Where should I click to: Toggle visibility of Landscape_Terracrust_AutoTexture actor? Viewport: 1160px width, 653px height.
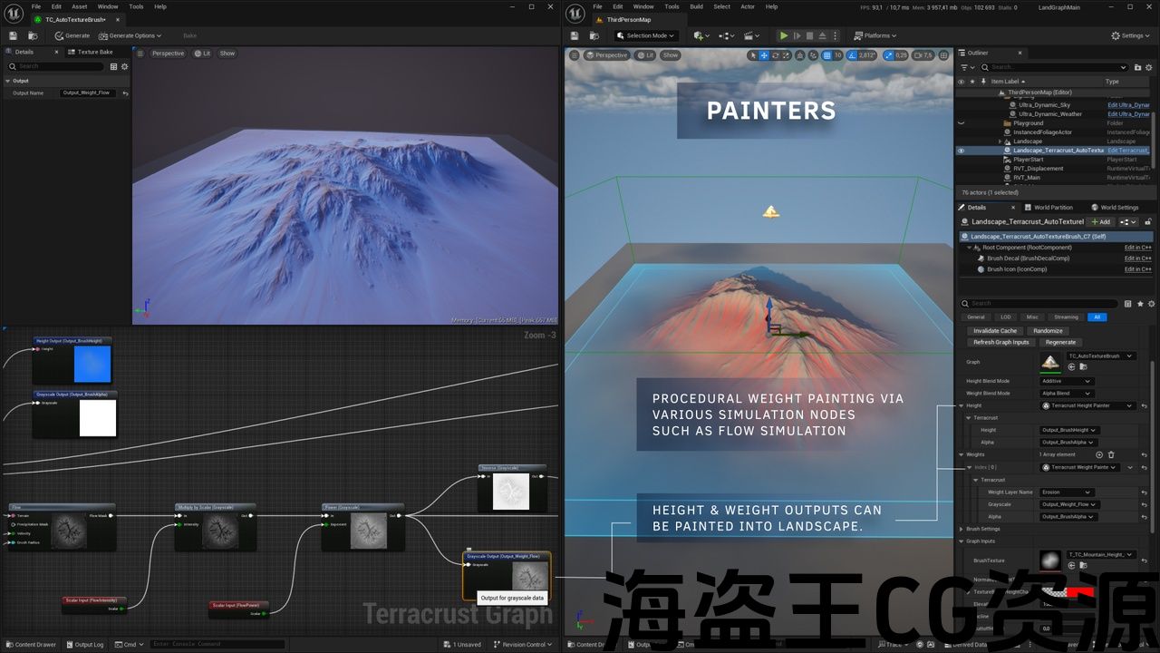pos(962,151)
